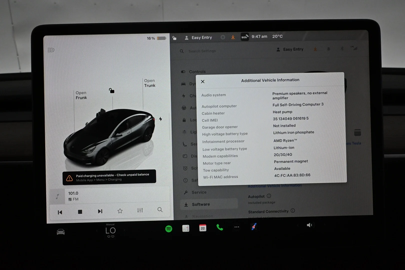Screen dimensions: 405x270
Task: Select the Navigation settings menu item
Action: coord(199,216)
